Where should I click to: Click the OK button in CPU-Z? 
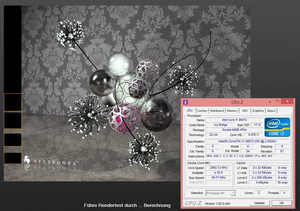[x=282, y=203]
